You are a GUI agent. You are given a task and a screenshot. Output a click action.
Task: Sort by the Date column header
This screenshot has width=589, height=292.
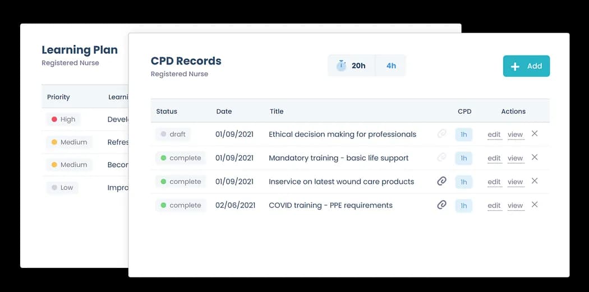(224, 112)
